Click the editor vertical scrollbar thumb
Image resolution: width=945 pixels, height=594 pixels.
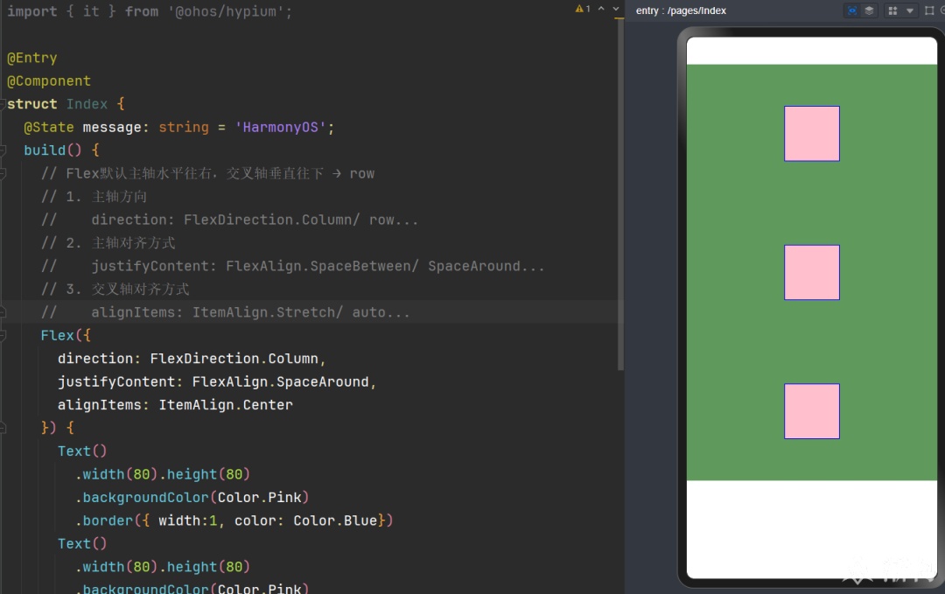(620, 194)
